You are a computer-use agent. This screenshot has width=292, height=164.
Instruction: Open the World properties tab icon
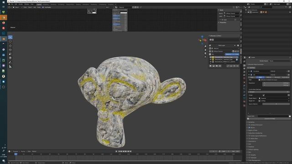point(245,78)
